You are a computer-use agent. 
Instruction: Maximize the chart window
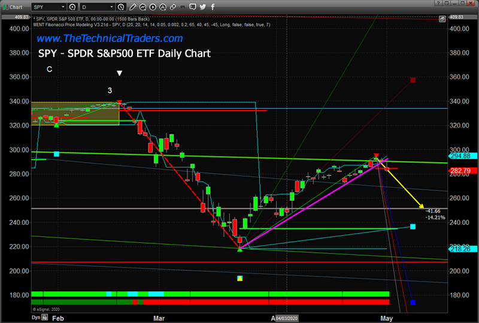point(463,3)
